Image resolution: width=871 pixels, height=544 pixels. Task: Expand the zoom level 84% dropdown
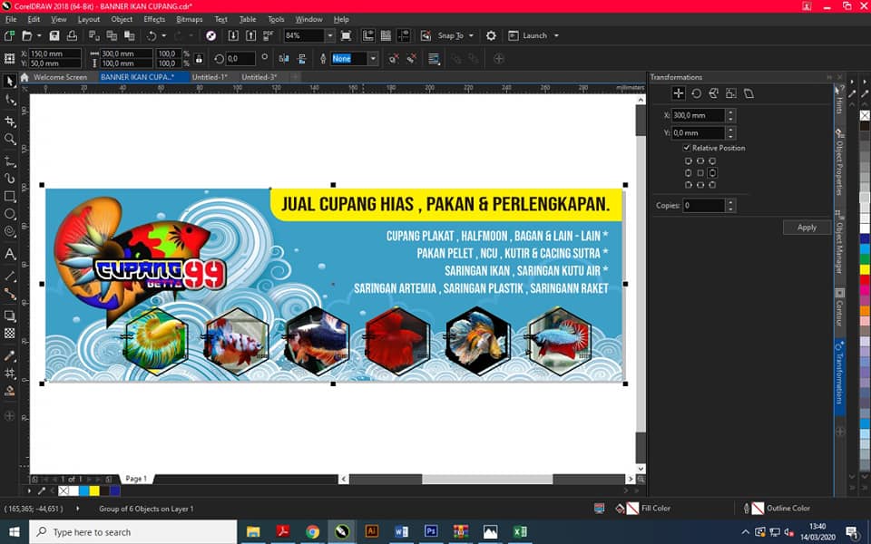click(x=330, y=35)
